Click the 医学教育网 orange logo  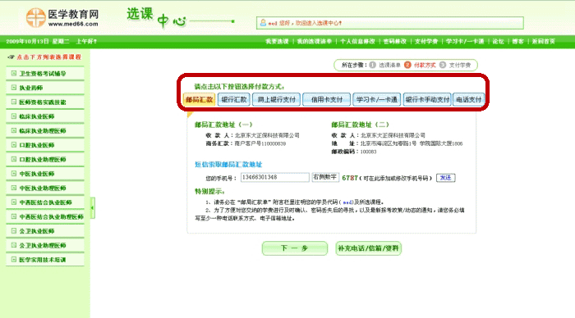point(35,17)
